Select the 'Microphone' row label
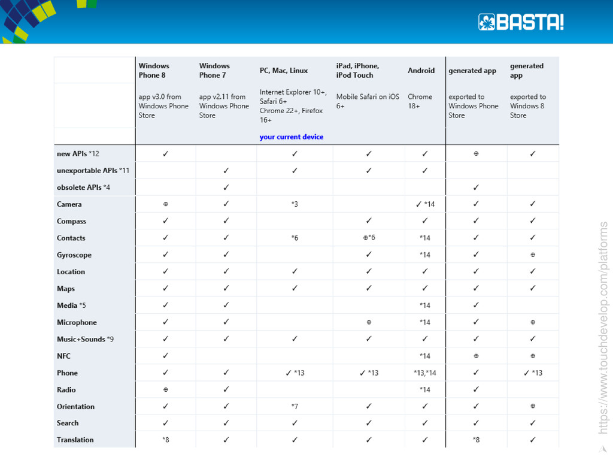613x460 pixels. [77, 322]
